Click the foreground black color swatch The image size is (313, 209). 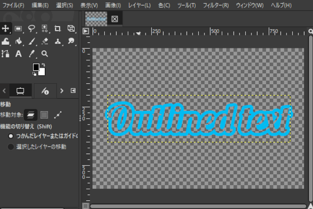click(36, 67)
